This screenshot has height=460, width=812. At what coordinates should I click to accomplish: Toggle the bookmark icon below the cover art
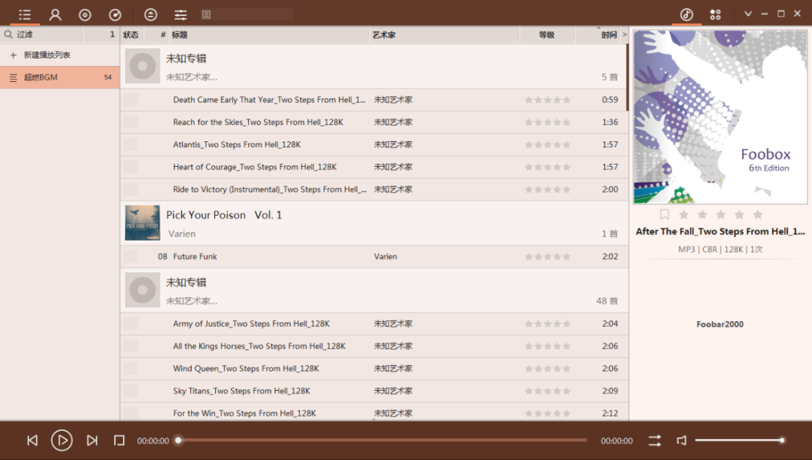(664, 215)
